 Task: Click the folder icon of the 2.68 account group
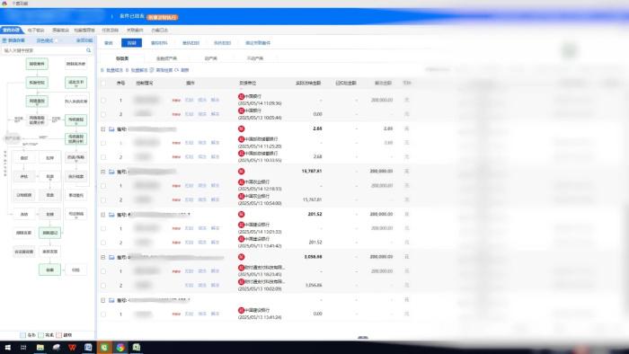(x=111, y=129)
